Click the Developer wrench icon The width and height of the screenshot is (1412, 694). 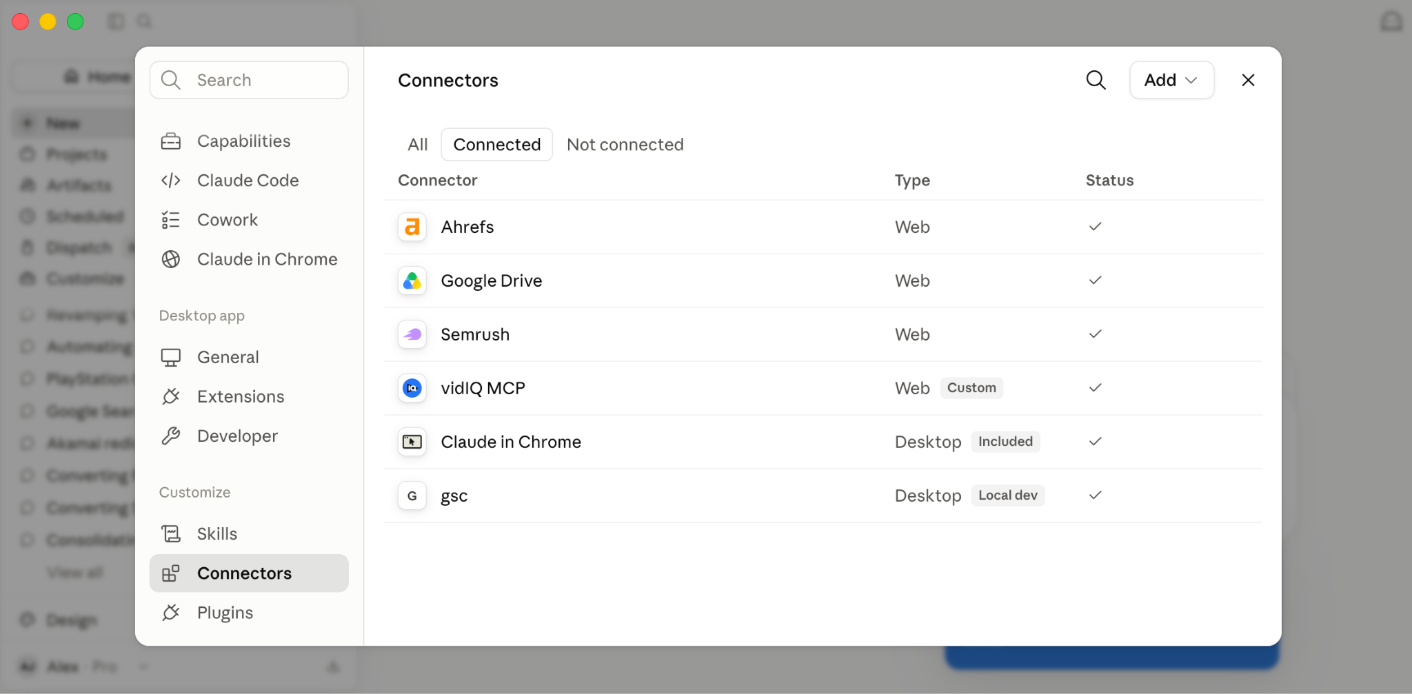click(x=170, y=436)
